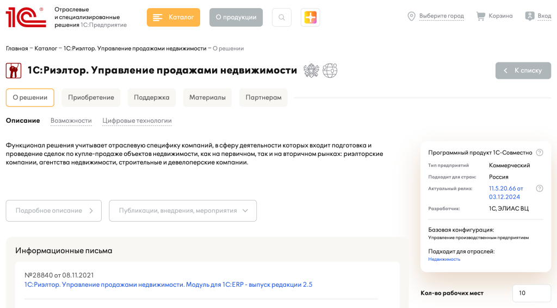Open the Каталог menu button
The height and width of the screenshot is (308, 557).
(174, 17)
